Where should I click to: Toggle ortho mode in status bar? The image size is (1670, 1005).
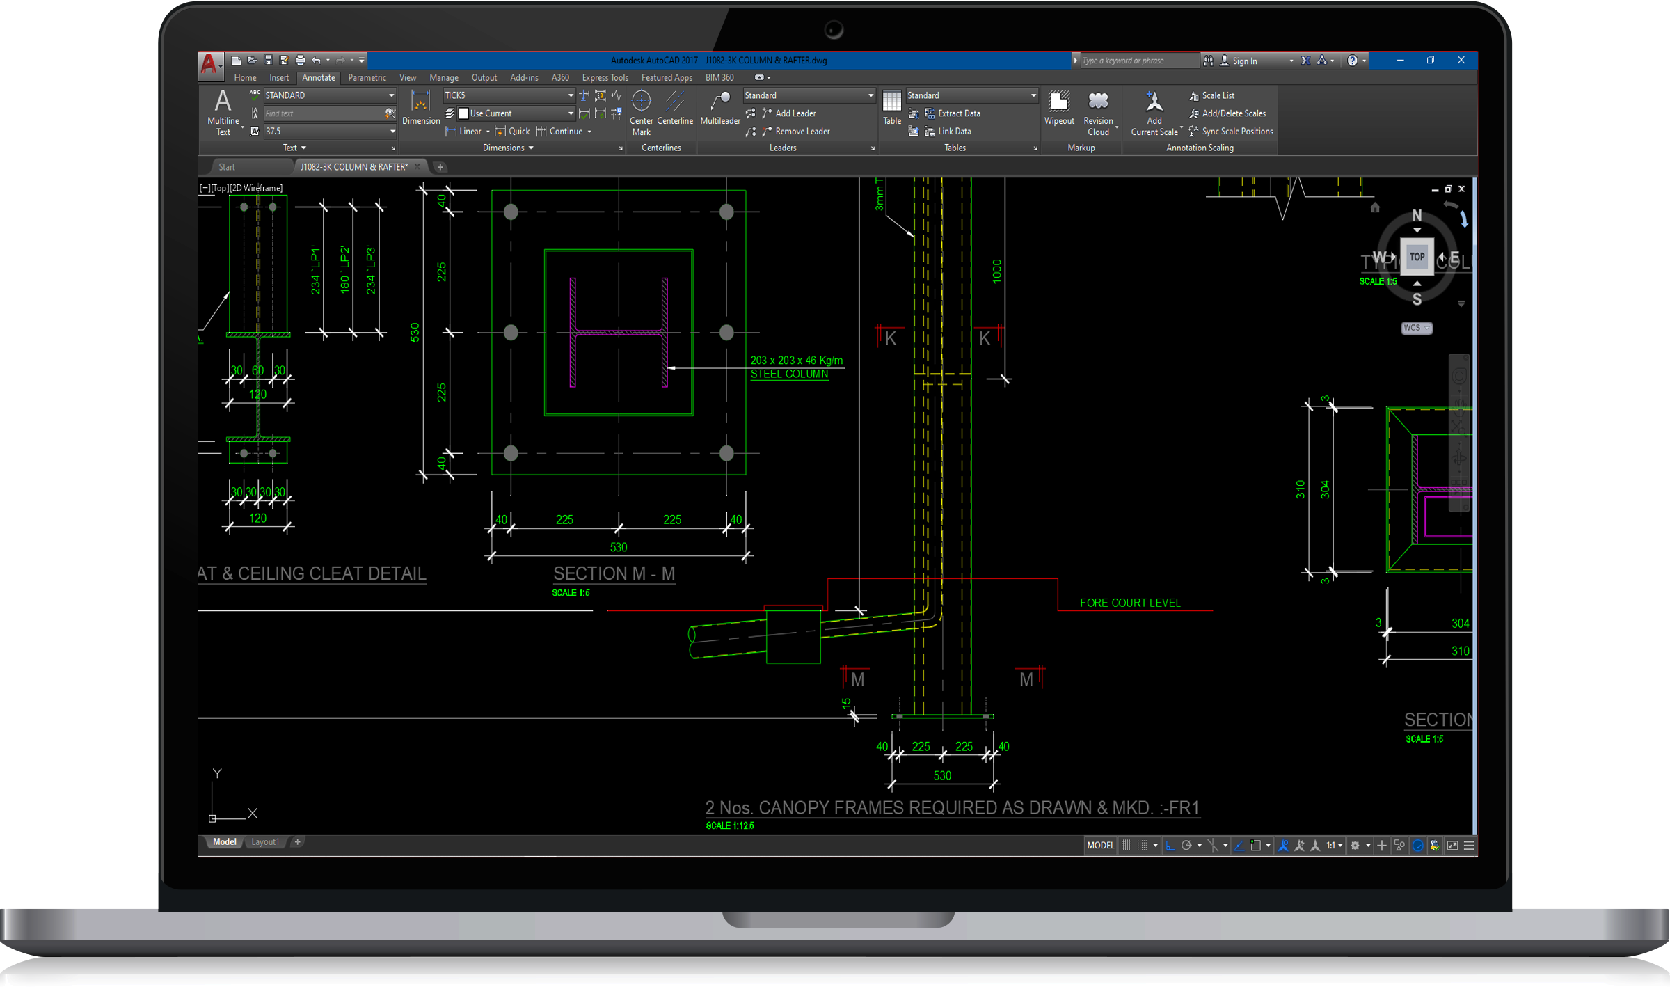coord(1170,845)
